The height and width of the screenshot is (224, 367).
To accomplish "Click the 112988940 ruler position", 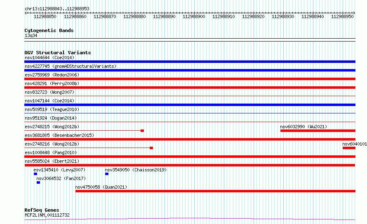I will (313, 16).
